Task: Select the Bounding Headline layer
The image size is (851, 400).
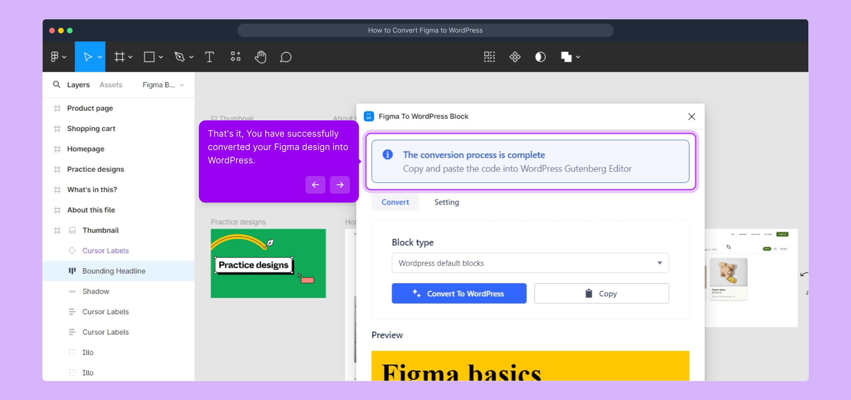Action: click(114, 271)
